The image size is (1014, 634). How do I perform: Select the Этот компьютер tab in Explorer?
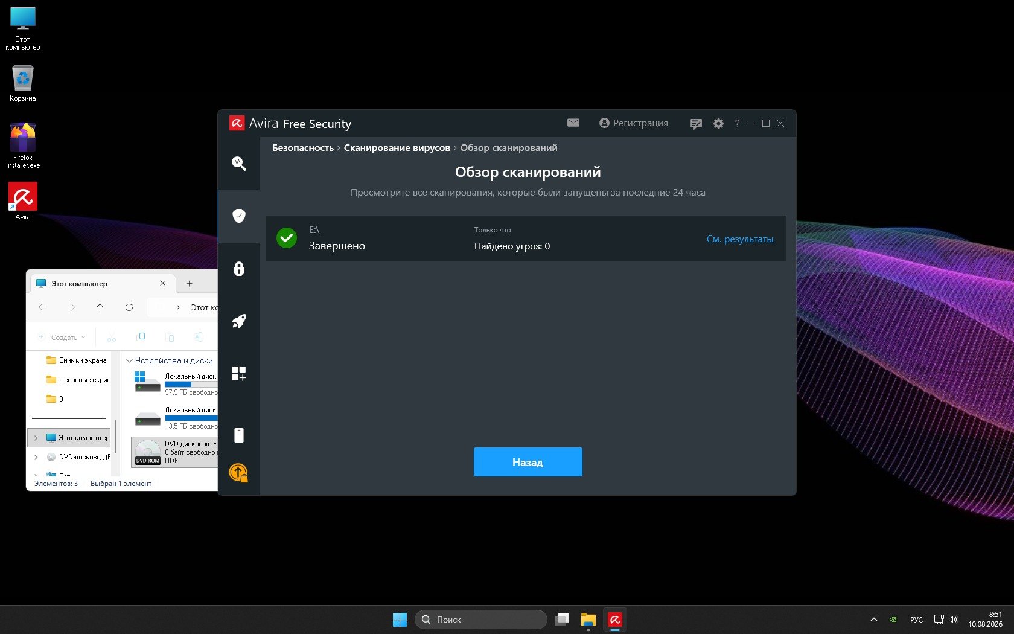click(x=103, y=283)
